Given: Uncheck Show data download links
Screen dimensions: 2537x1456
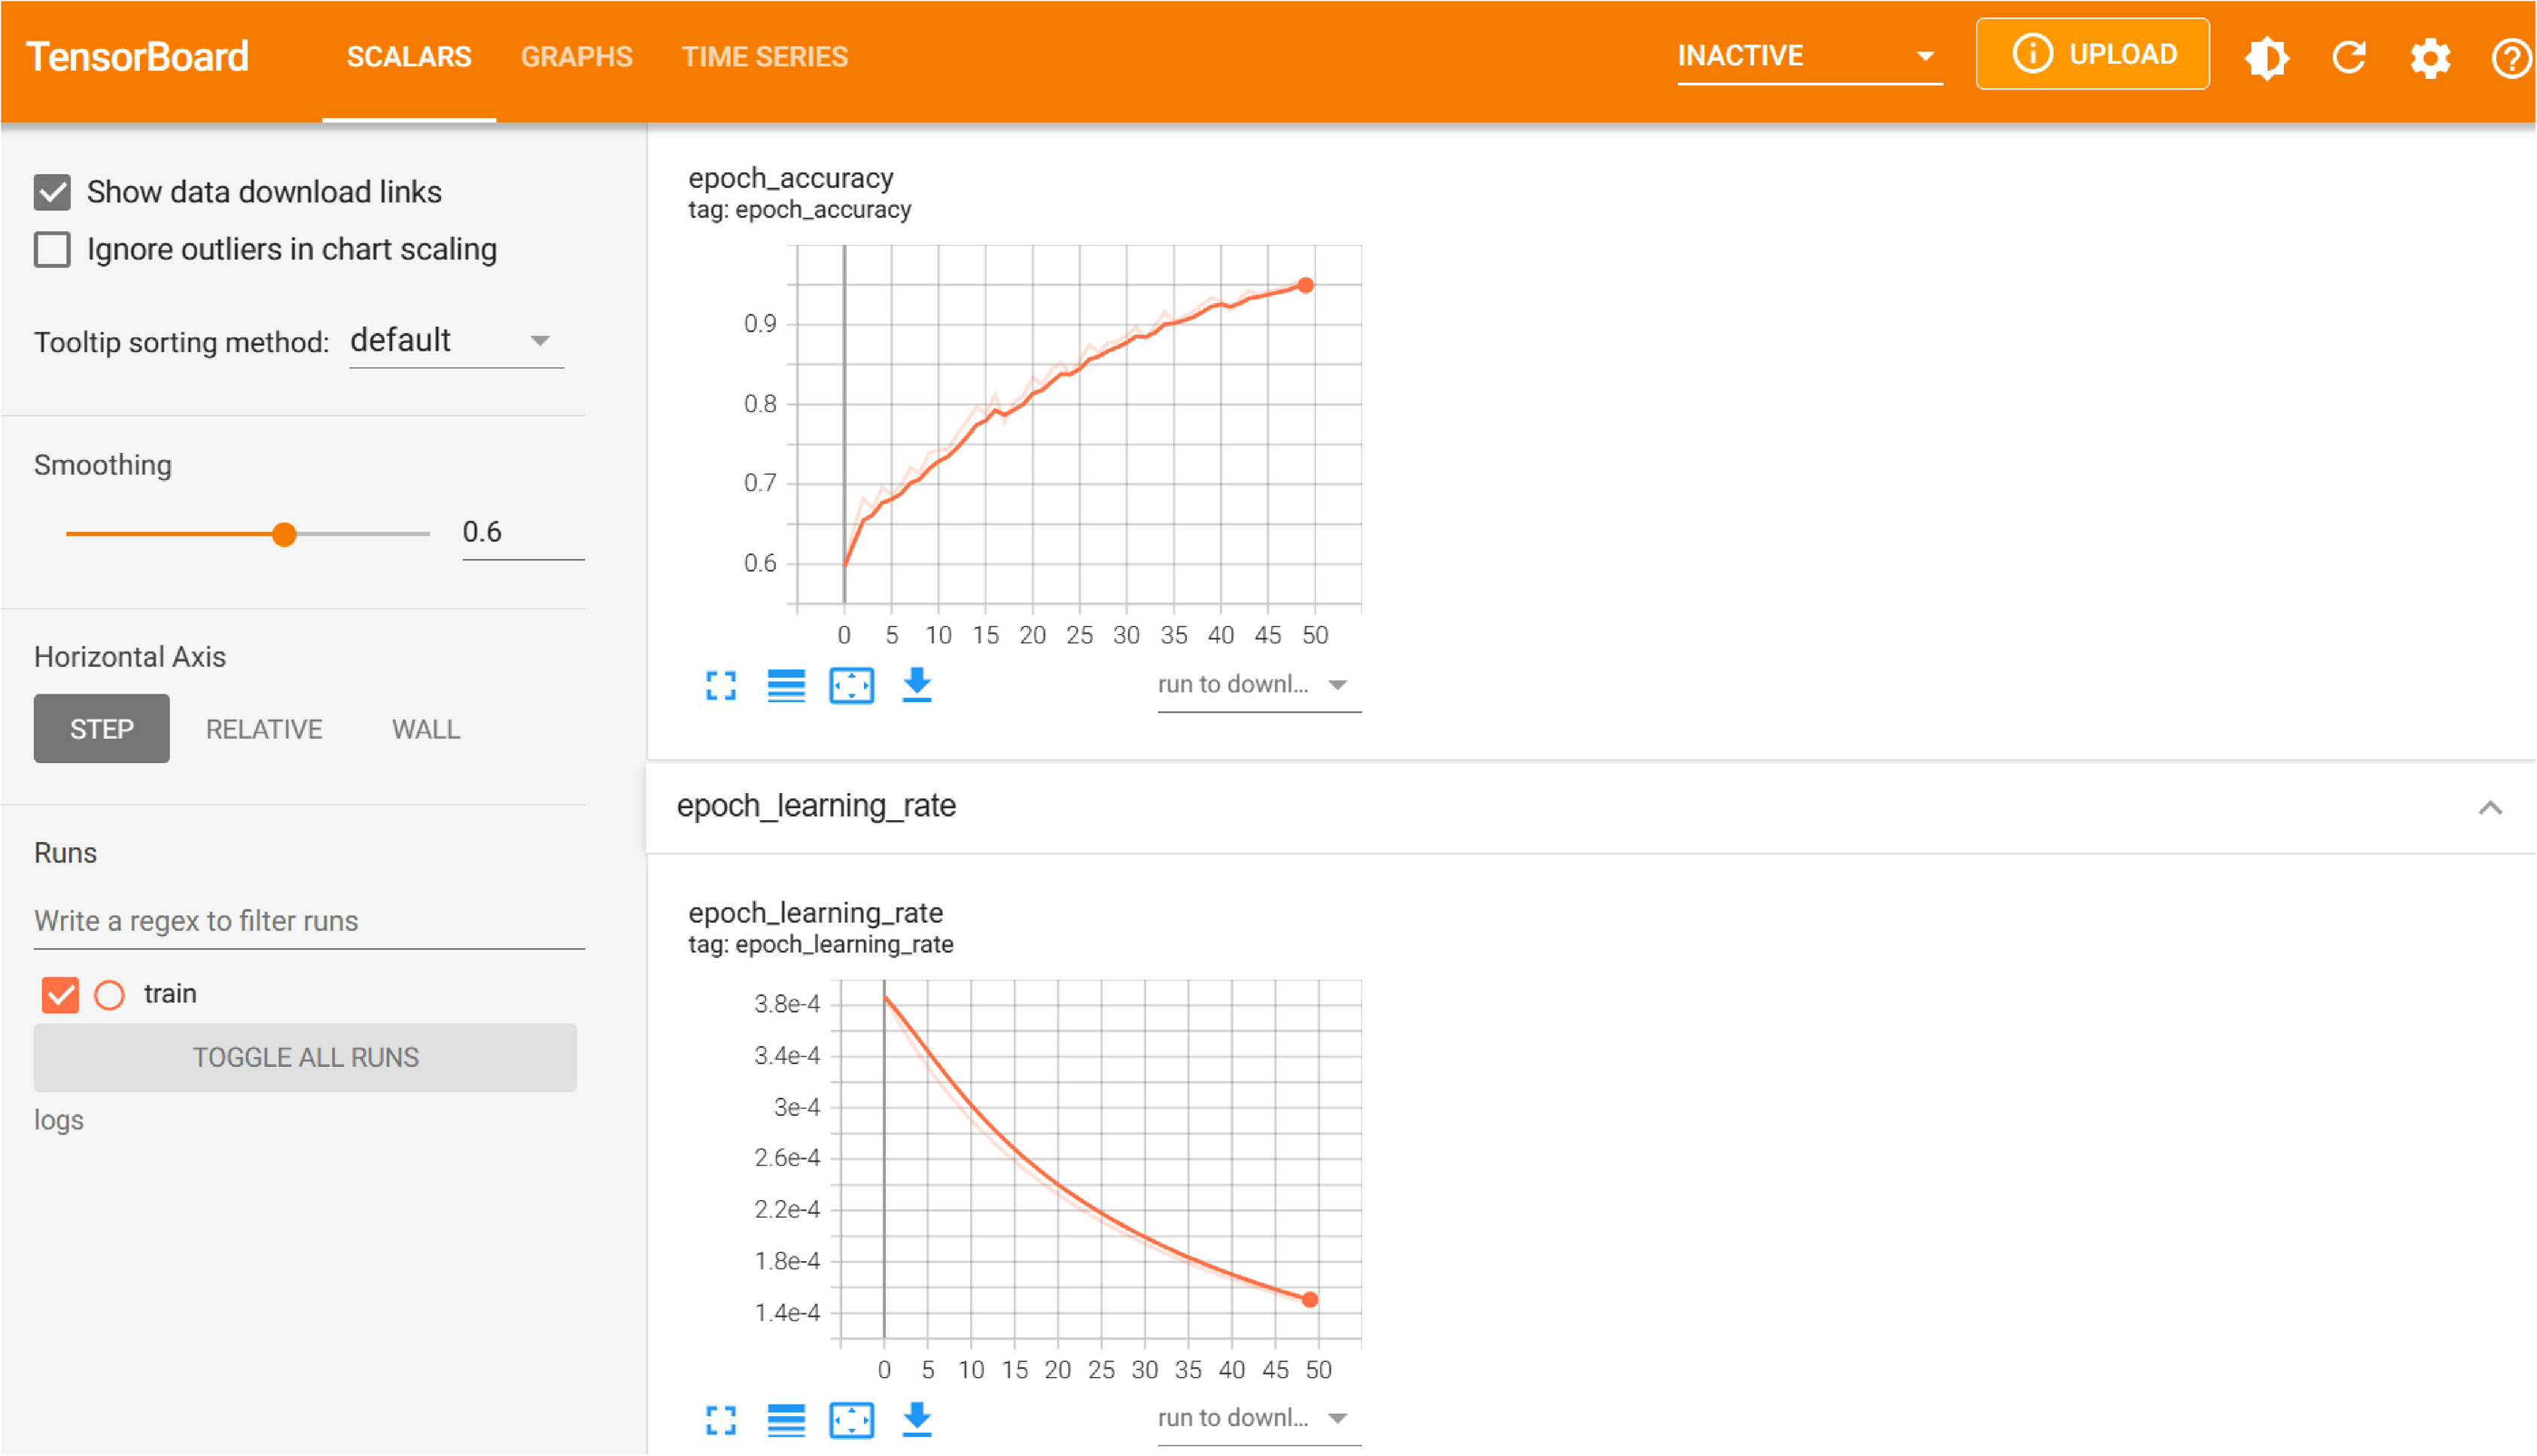Looking at the screenshot, I should (52, 192).
